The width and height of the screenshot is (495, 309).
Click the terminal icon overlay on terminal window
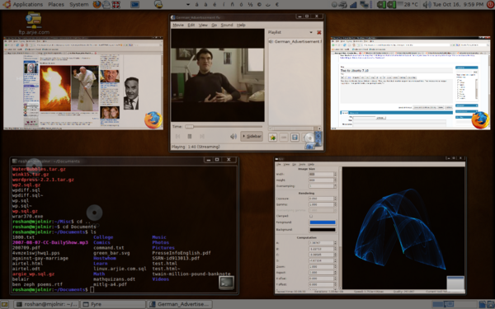pyautogui.click(x=227, y=283)
